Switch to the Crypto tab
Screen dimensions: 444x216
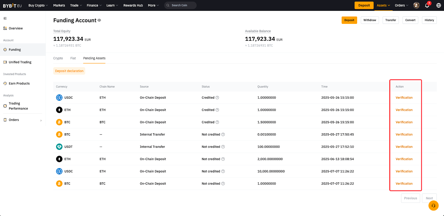(58, 58)
